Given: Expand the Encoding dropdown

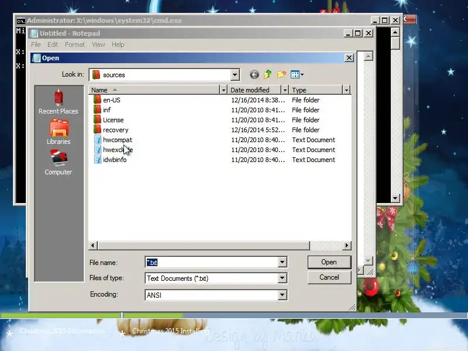Looking at the screenshot, I should tap(282, 295).
